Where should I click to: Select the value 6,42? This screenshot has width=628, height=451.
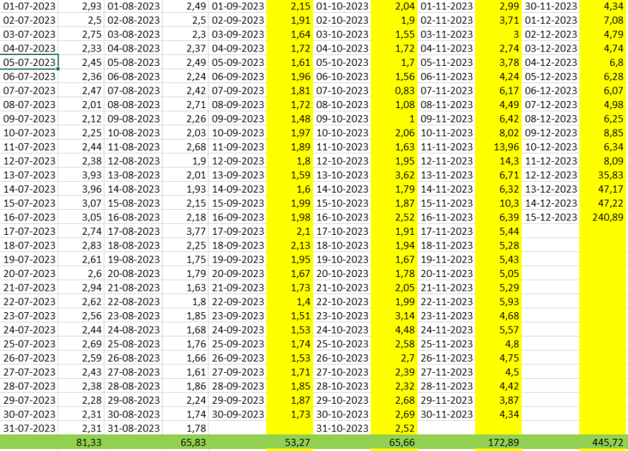[509, 119]
